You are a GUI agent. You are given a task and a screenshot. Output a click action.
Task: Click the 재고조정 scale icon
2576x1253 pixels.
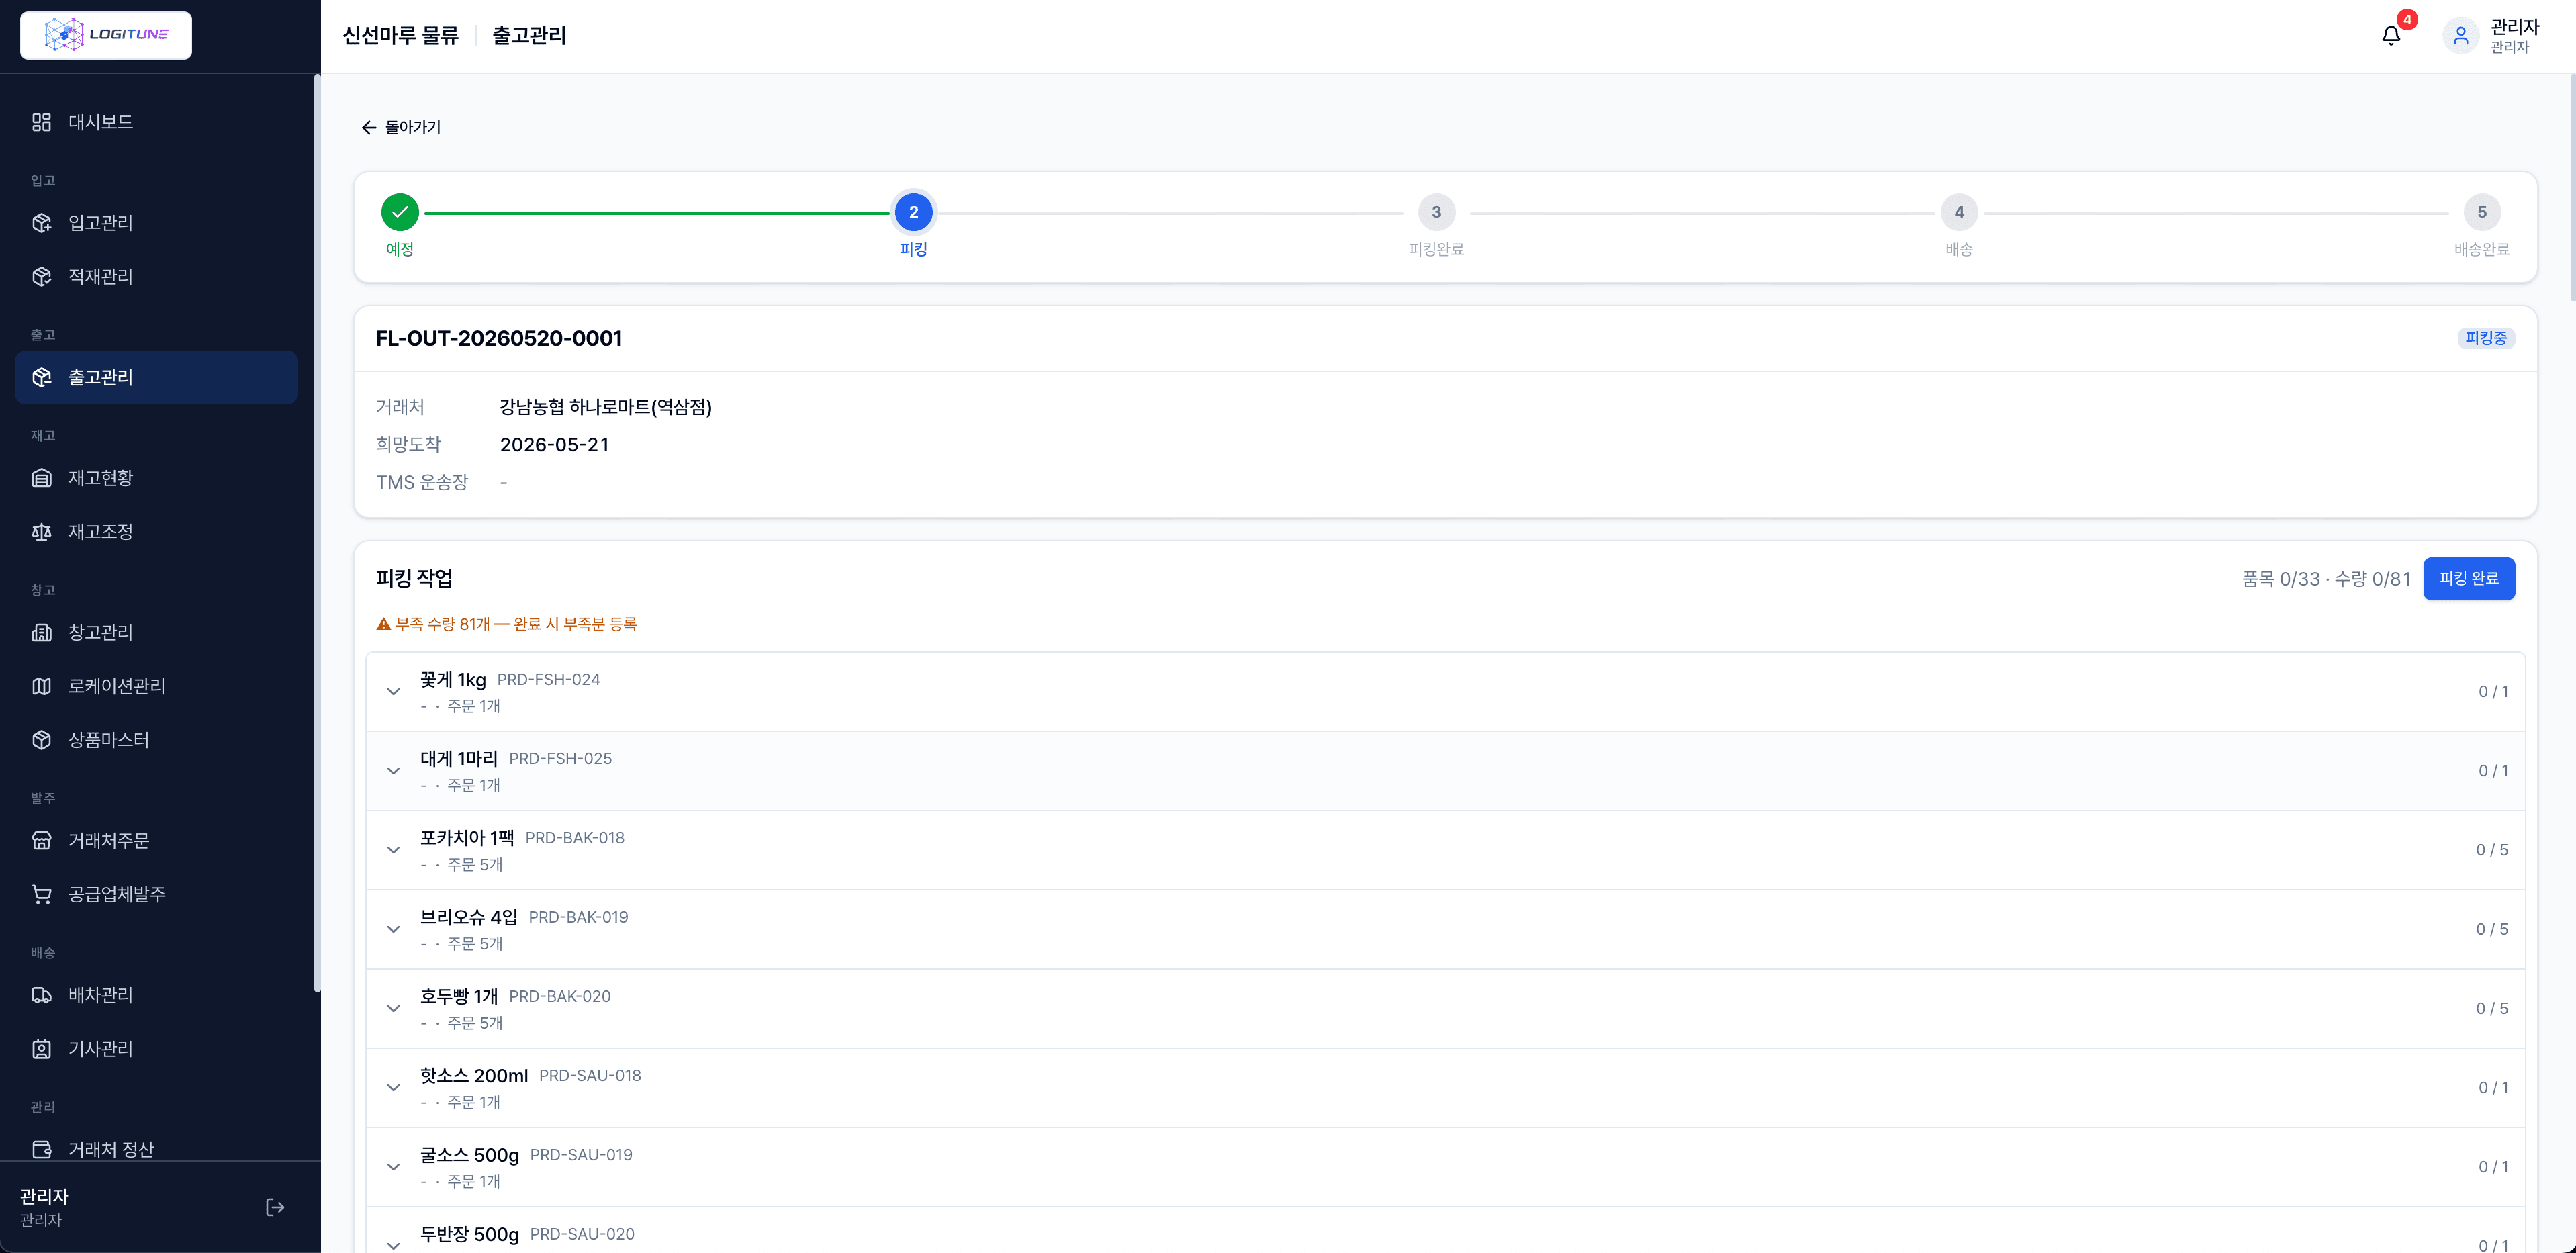(41, 532)
